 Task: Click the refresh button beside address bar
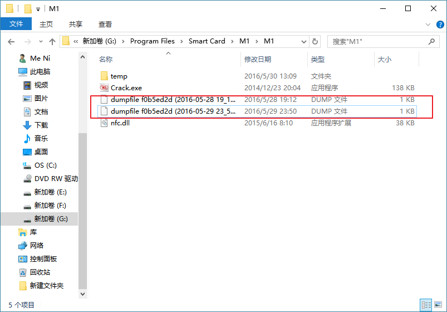(x=315, y=41)
